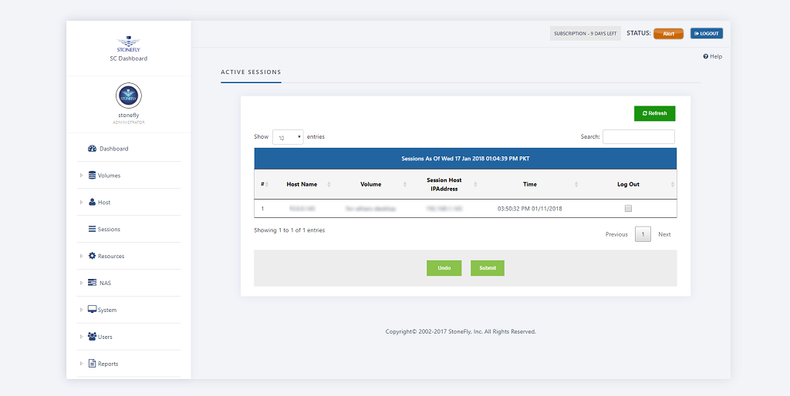This screenshot has width=790, height=396.
Task: Expand the Volumes menu arrow
Action: tap(81, 176)
